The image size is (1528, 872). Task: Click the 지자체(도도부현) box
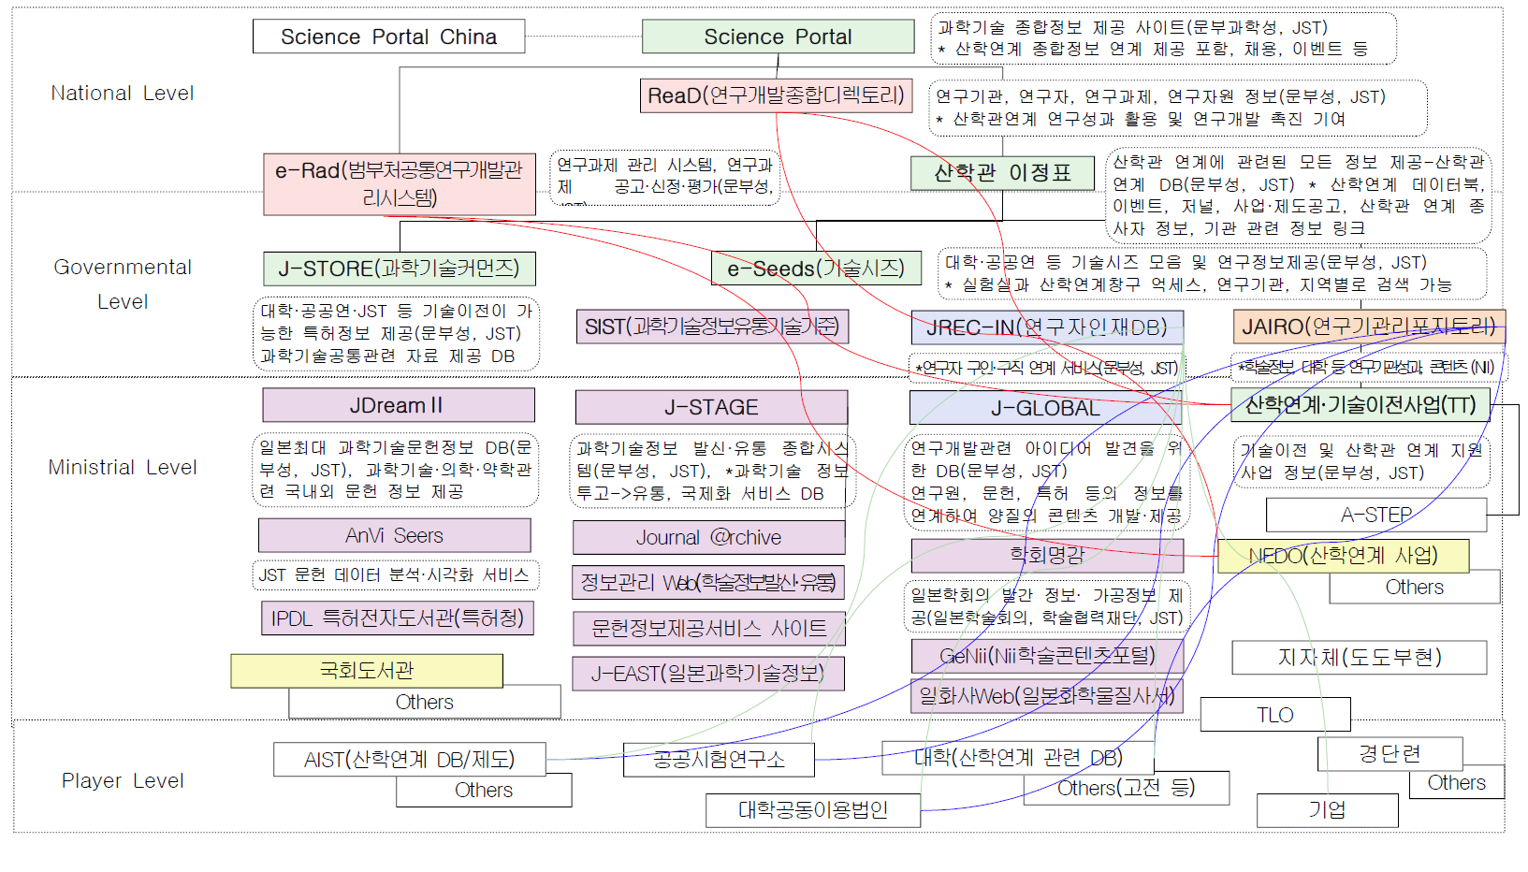point(1360,657)
